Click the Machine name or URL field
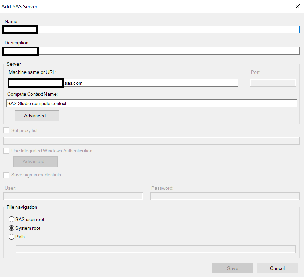 point(140,83)
